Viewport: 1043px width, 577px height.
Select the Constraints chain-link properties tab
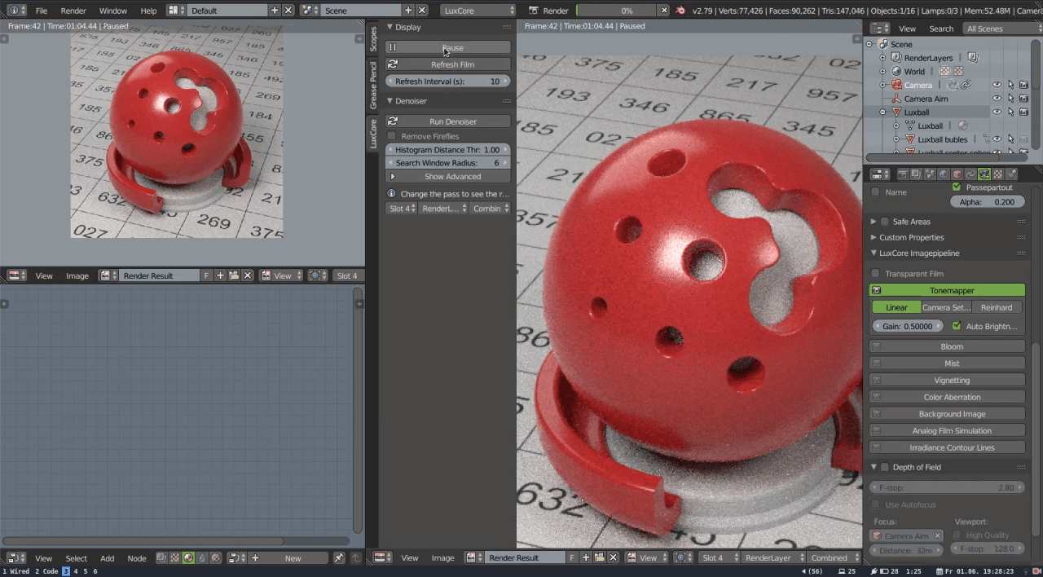click(970, 174)
